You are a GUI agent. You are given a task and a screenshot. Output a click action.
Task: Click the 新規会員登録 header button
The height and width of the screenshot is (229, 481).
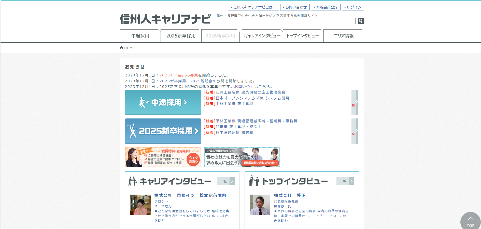pos(326,7)
